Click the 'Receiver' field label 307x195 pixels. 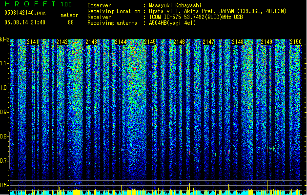coord(99,17)
